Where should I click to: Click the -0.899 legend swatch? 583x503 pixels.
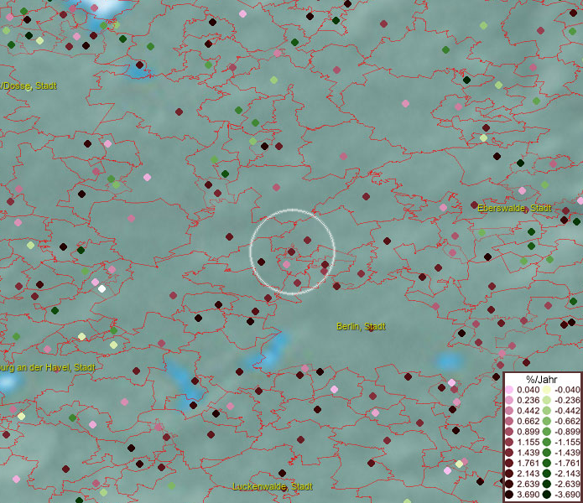coord(547,432)
